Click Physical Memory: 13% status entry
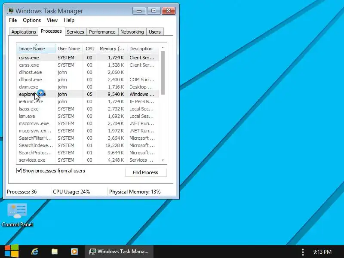Viewport: 344px width, 258px height. [135, 192]
